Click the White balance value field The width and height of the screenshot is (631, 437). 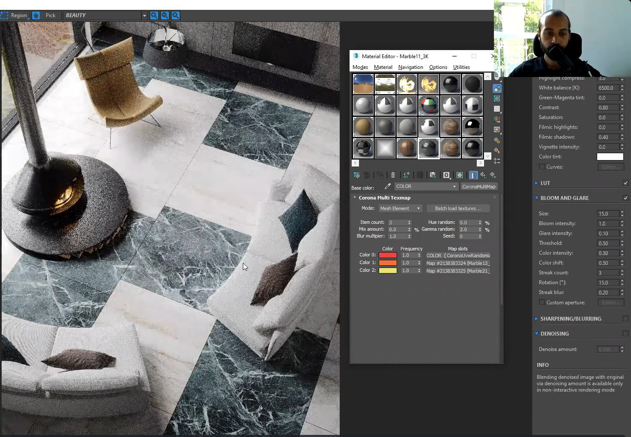pos(608,88)
